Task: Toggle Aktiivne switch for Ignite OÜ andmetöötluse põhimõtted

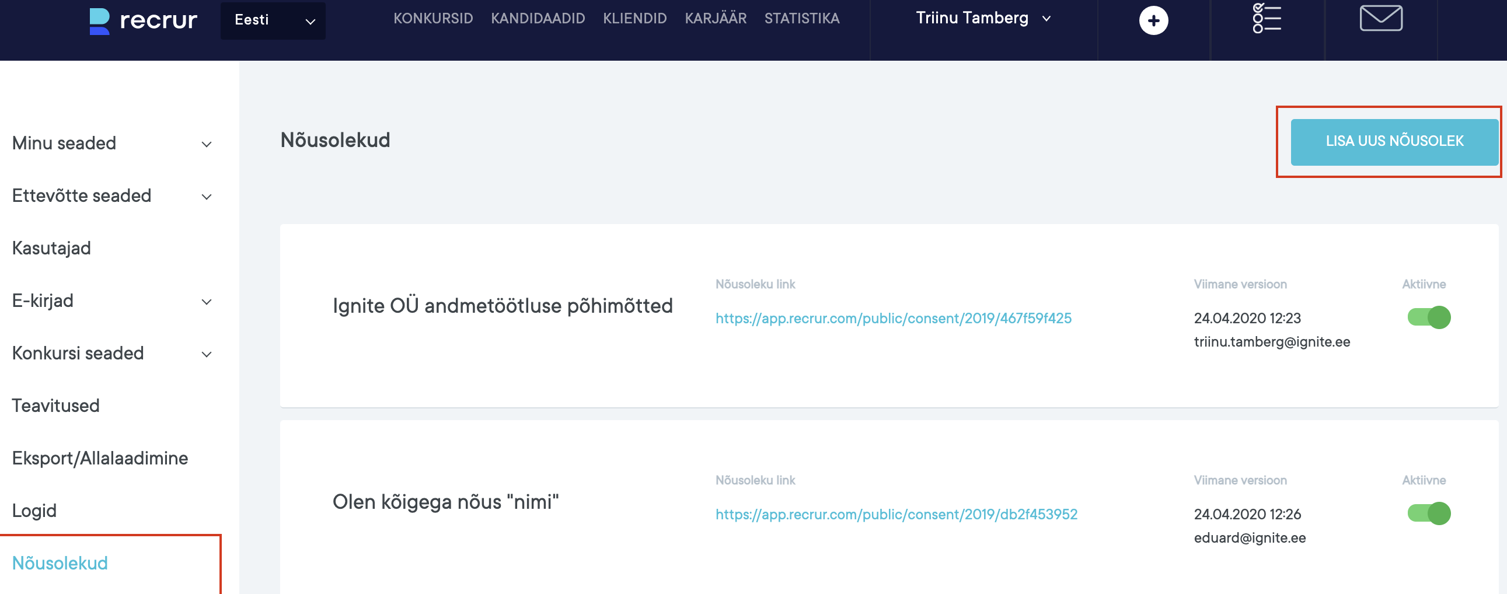Action: click(x=1428, y=317)
